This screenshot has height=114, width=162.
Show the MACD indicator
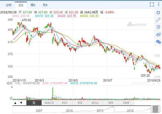49,103
